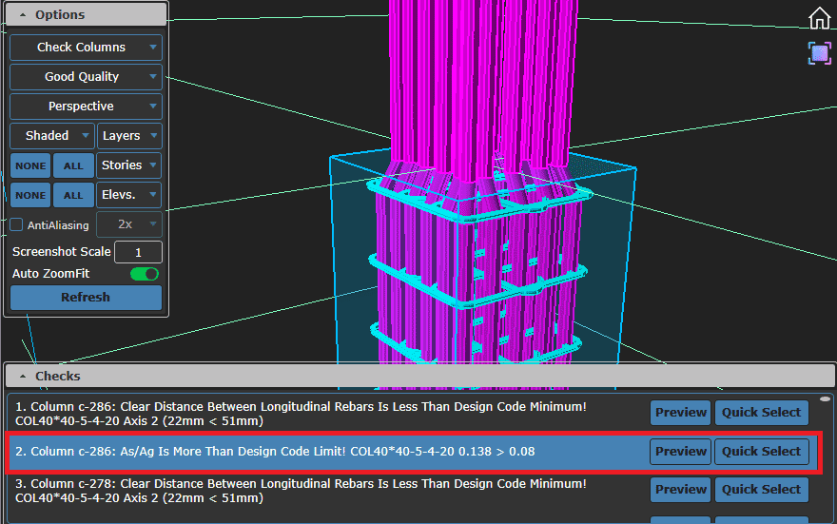Click the Checks list scrollbar handle
The width and height of the screenshot is (837, 524).
point(825,399)
